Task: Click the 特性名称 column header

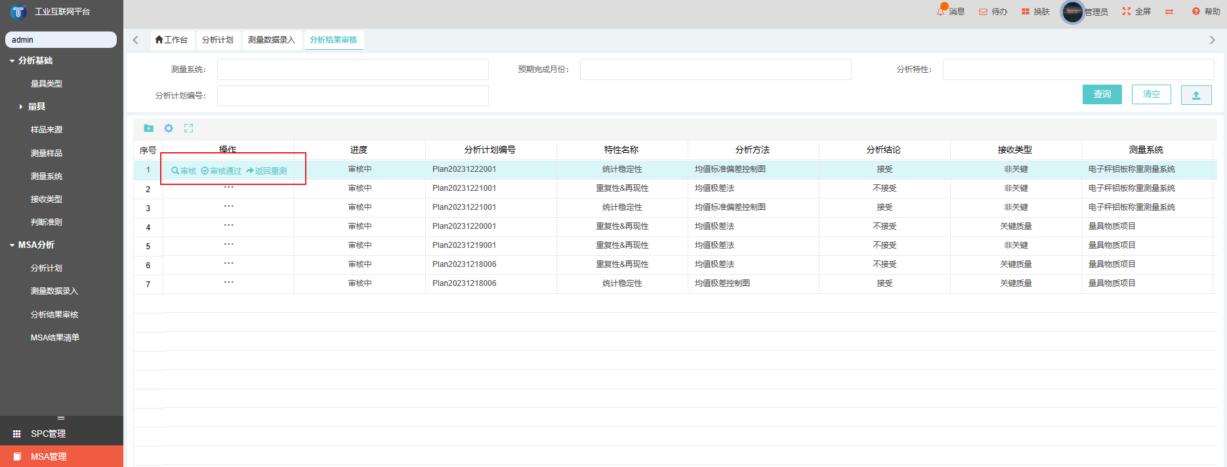Action: [621, 150]
